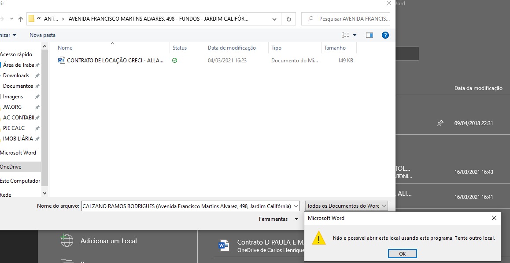Open the blue help question icon
510x263 pixels.
(385, 35)
